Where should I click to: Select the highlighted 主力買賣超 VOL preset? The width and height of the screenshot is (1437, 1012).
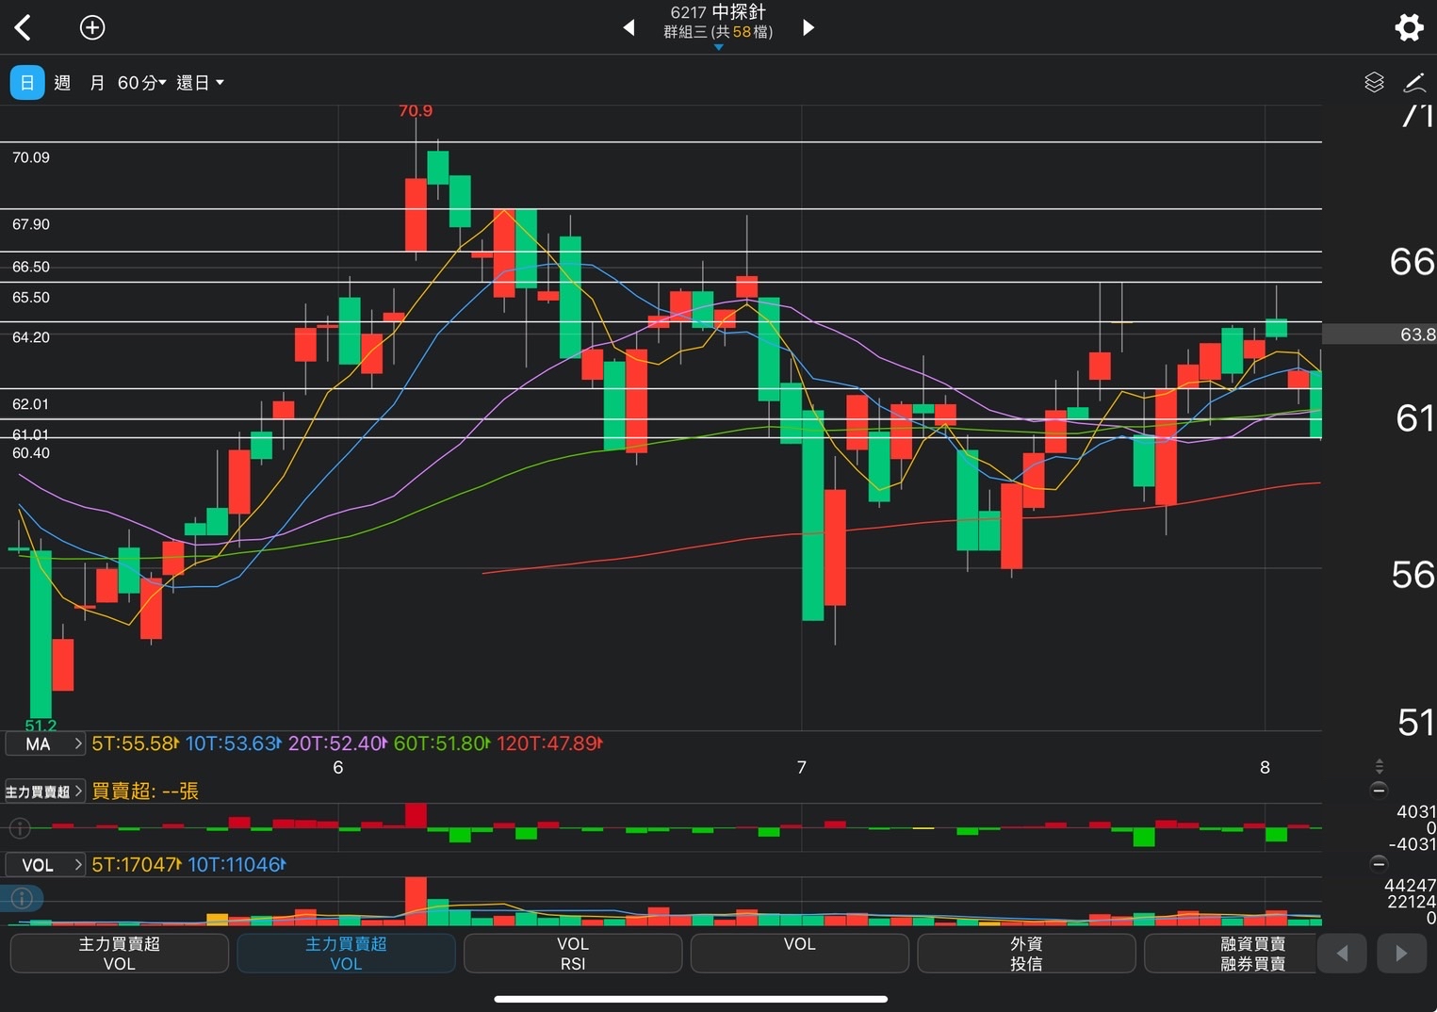[346, 954]
